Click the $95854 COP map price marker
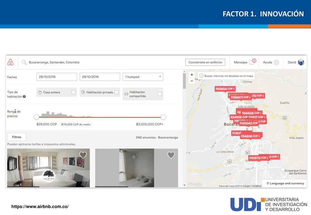The image size is (311, 215). click(x=225, y=89)
